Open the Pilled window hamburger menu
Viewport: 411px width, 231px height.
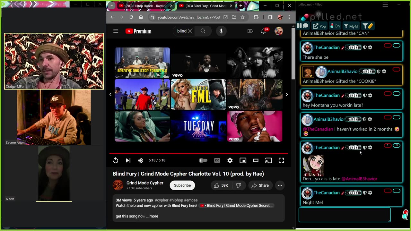click(385, 4)
